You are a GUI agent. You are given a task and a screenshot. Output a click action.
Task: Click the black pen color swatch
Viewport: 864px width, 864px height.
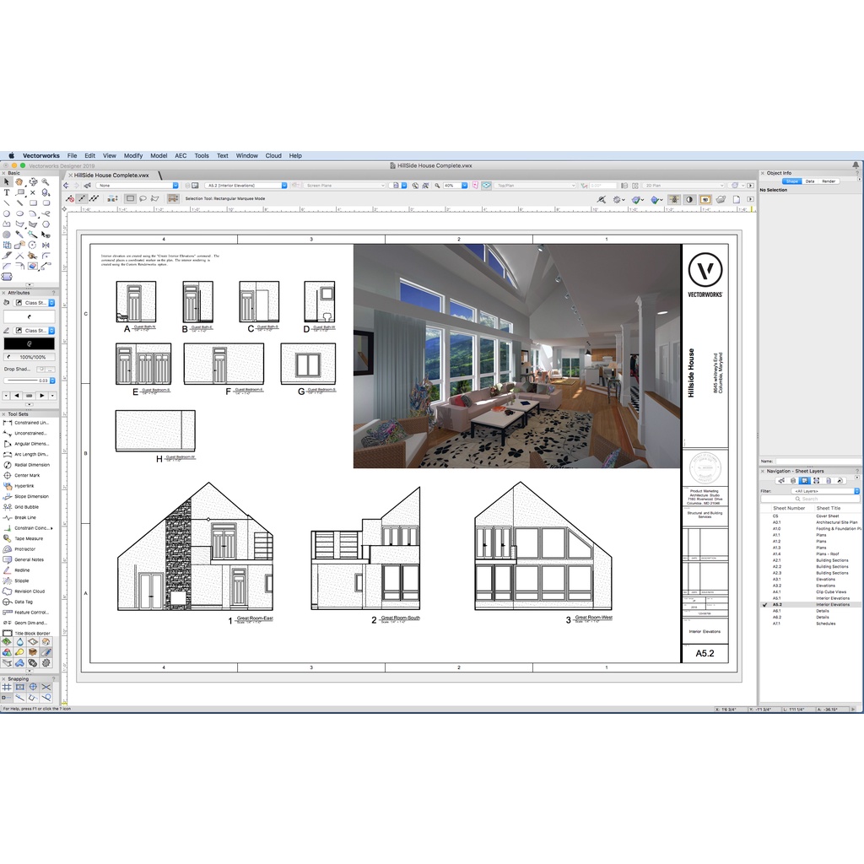click(x=30, y=344)
